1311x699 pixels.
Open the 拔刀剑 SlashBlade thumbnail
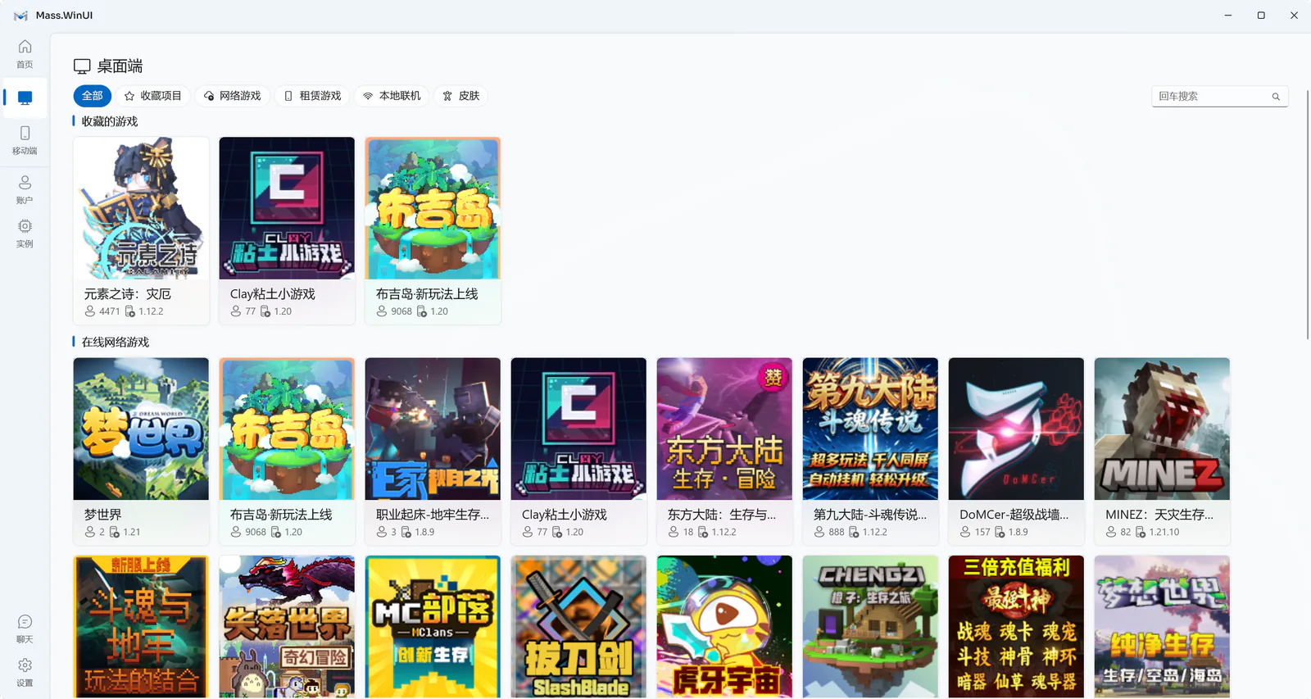coord(578,627)
